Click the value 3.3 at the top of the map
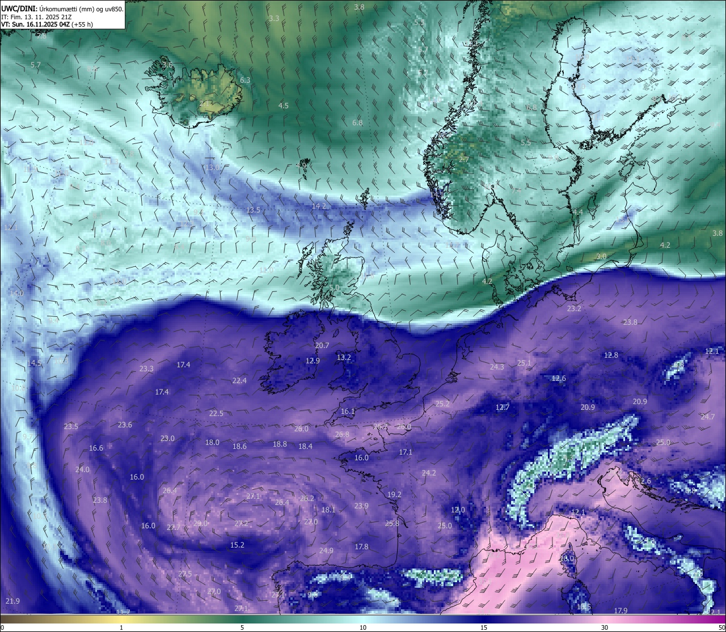This screenshot has width=726, height=632. tap(274, 18)
